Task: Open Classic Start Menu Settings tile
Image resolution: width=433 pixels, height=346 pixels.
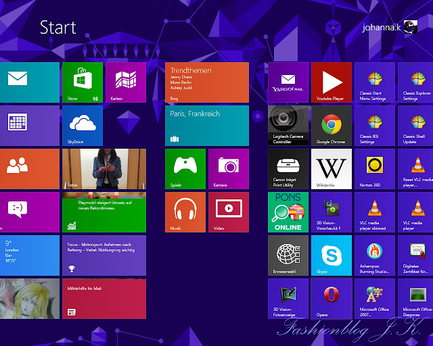Action: 375,82
